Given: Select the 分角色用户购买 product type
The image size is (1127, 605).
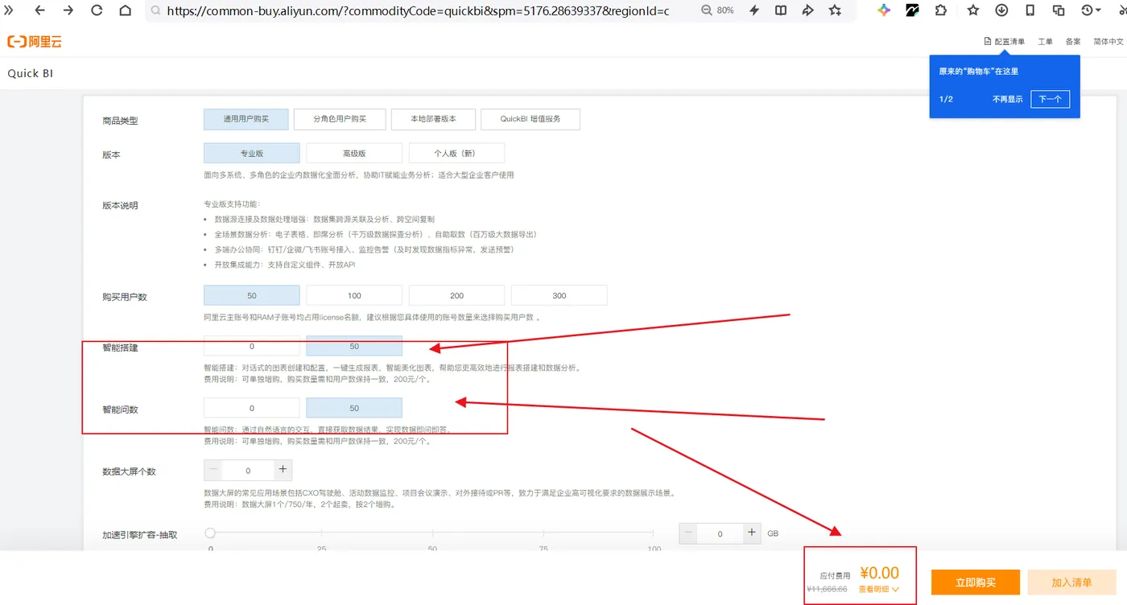Looking at the screenshot, I should pyautogui.click(x=340, y=119).
